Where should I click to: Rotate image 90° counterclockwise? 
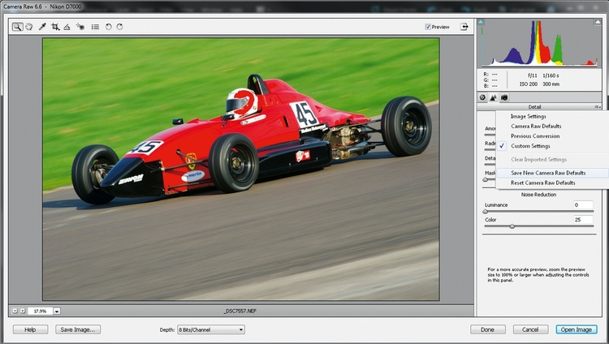108,27
